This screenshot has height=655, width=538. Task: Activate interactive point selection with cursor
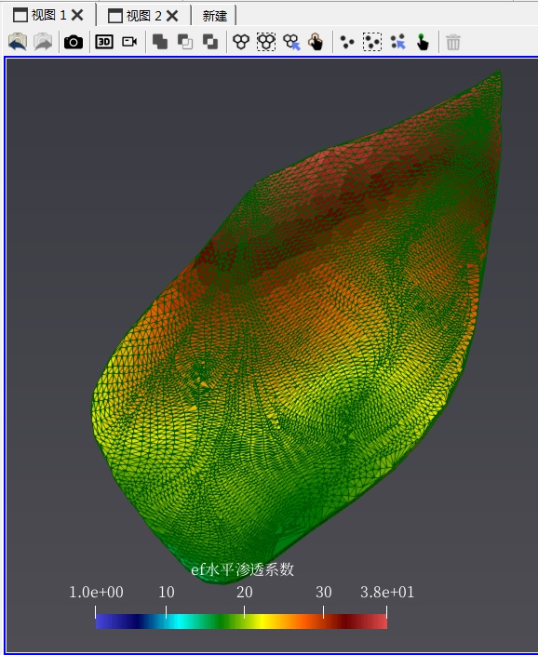click(x=398, y=42)
